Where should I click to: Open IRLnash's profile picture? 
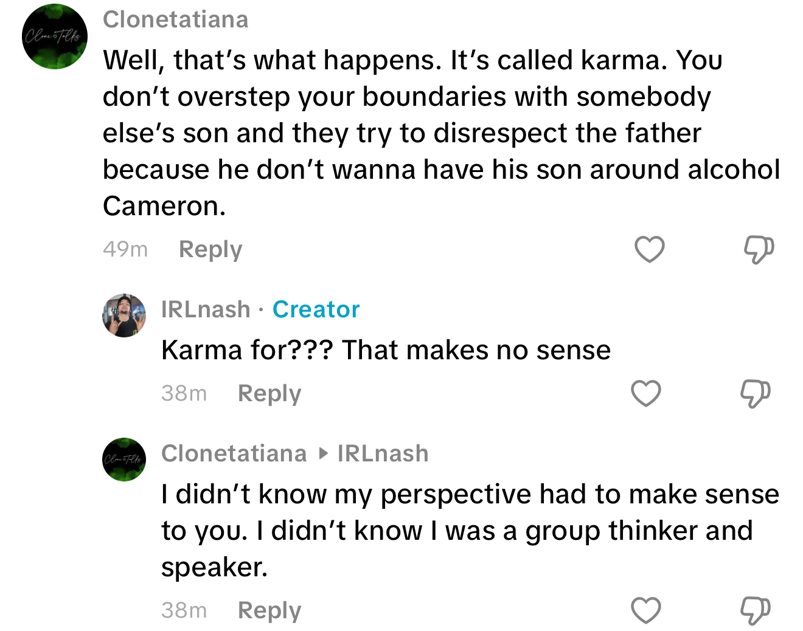click(124, 315)
